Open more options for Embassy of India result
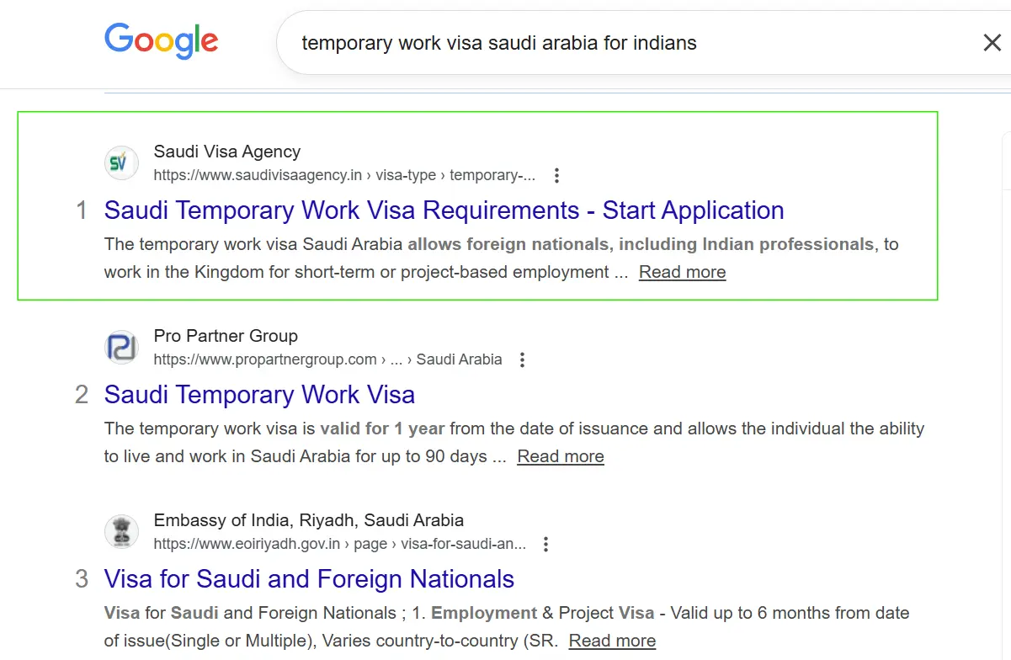 [546, 545]
